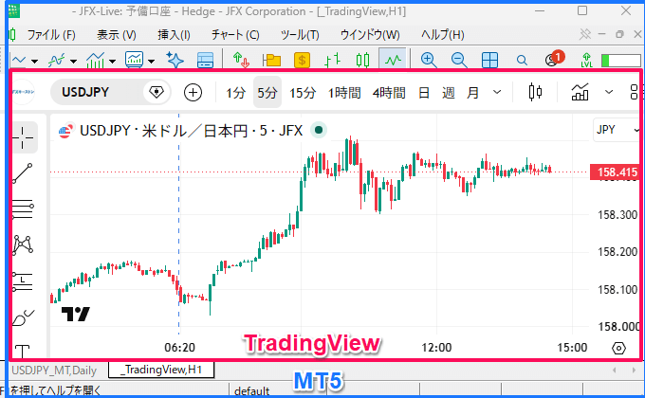Select the 5分 timeframe

coord(267,93)
